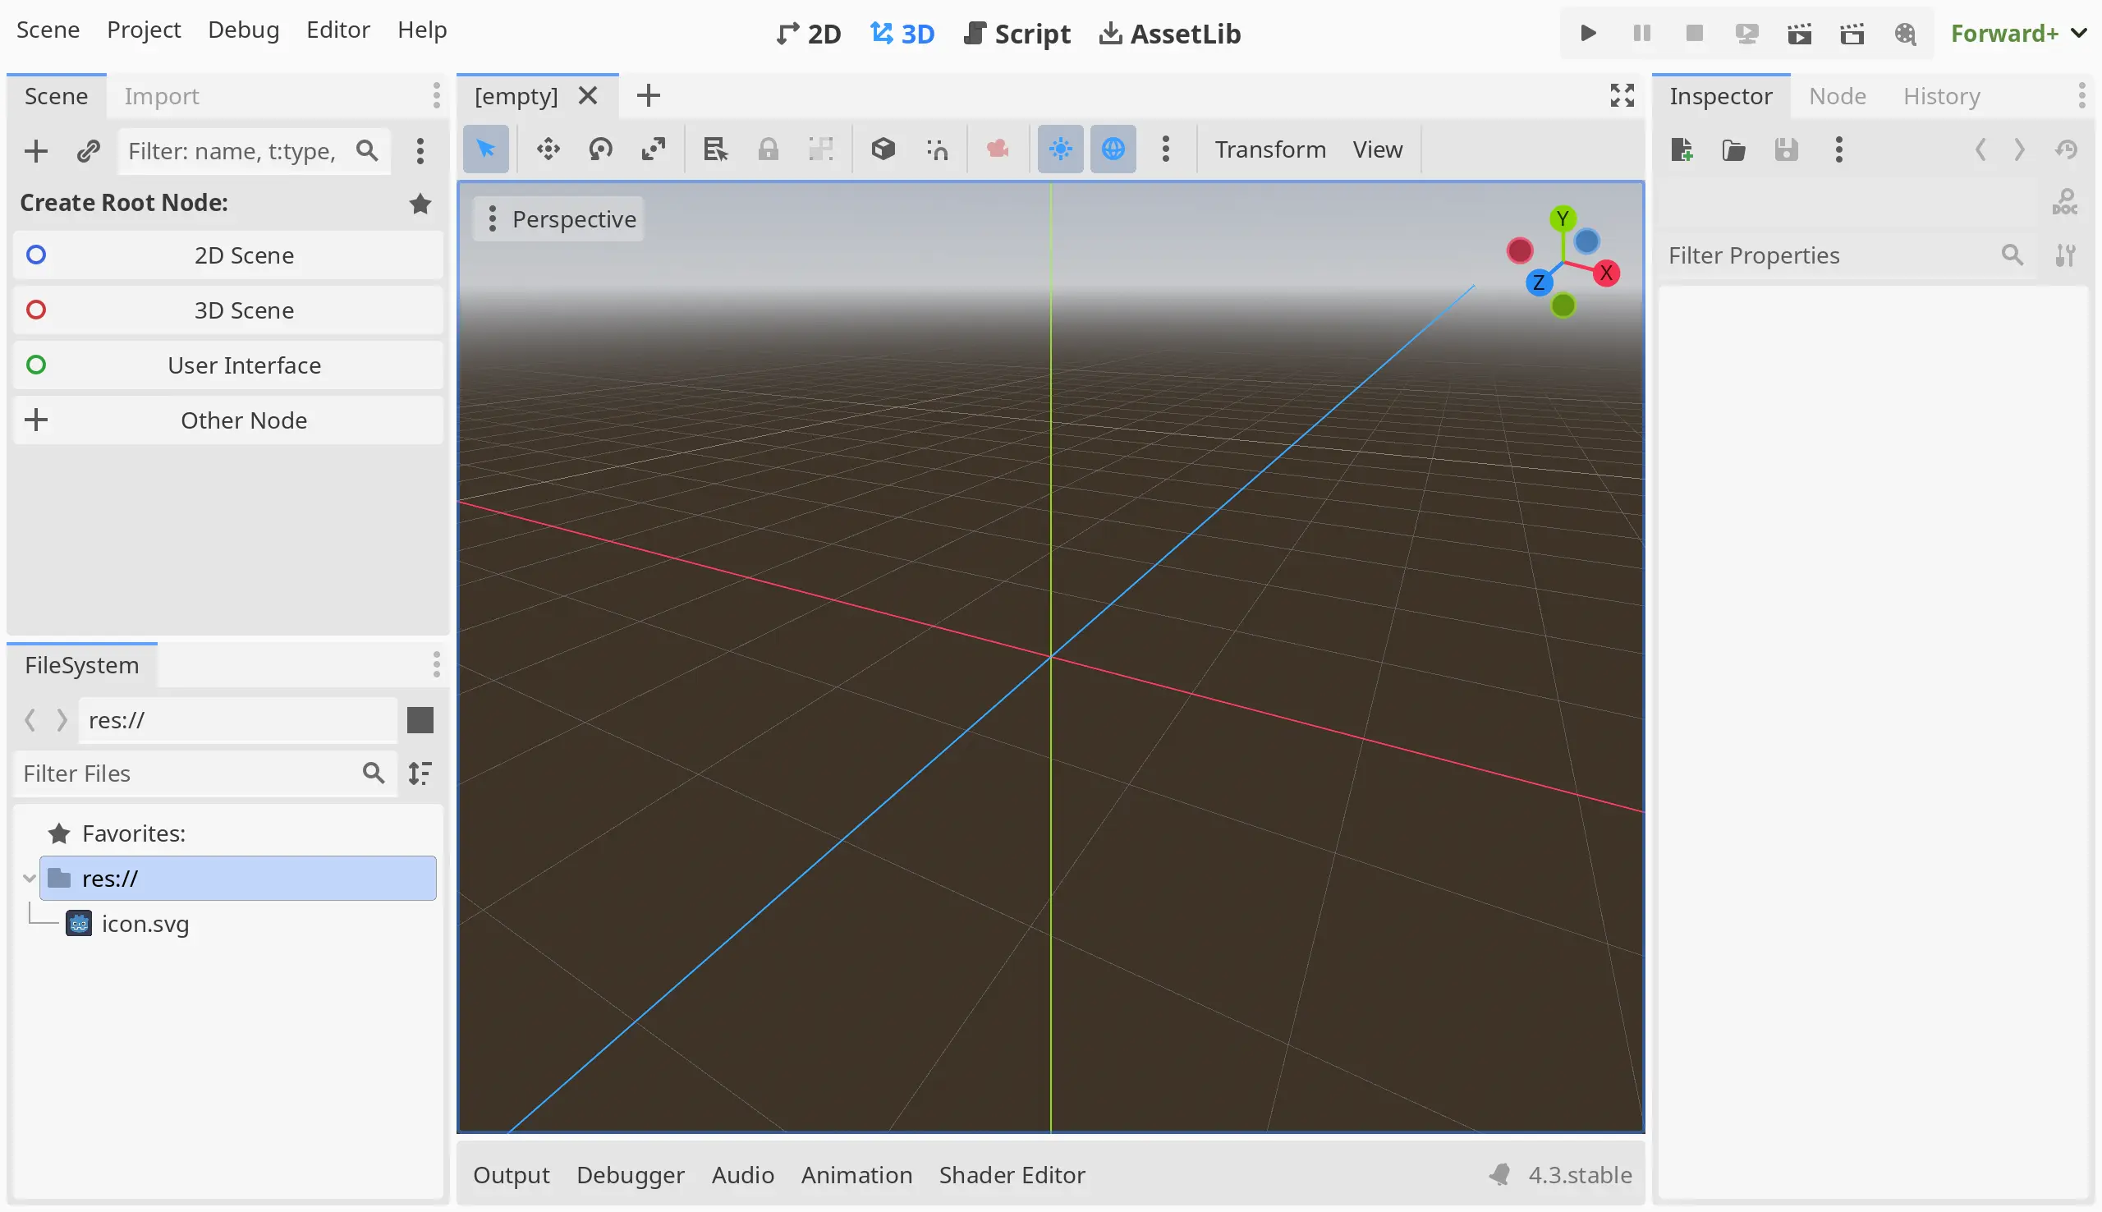
Task: Open the Help menu
Action: 422,30
